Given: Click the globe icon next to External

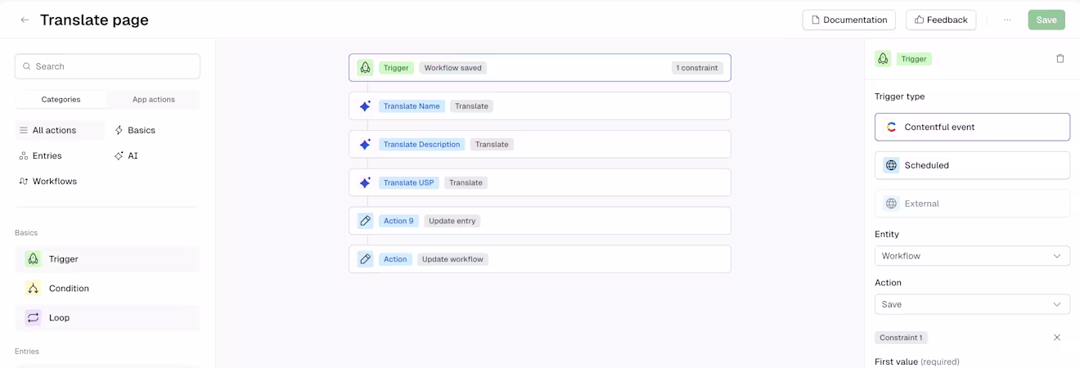Looking at the screenshot, I should click(x=892, y=204).
